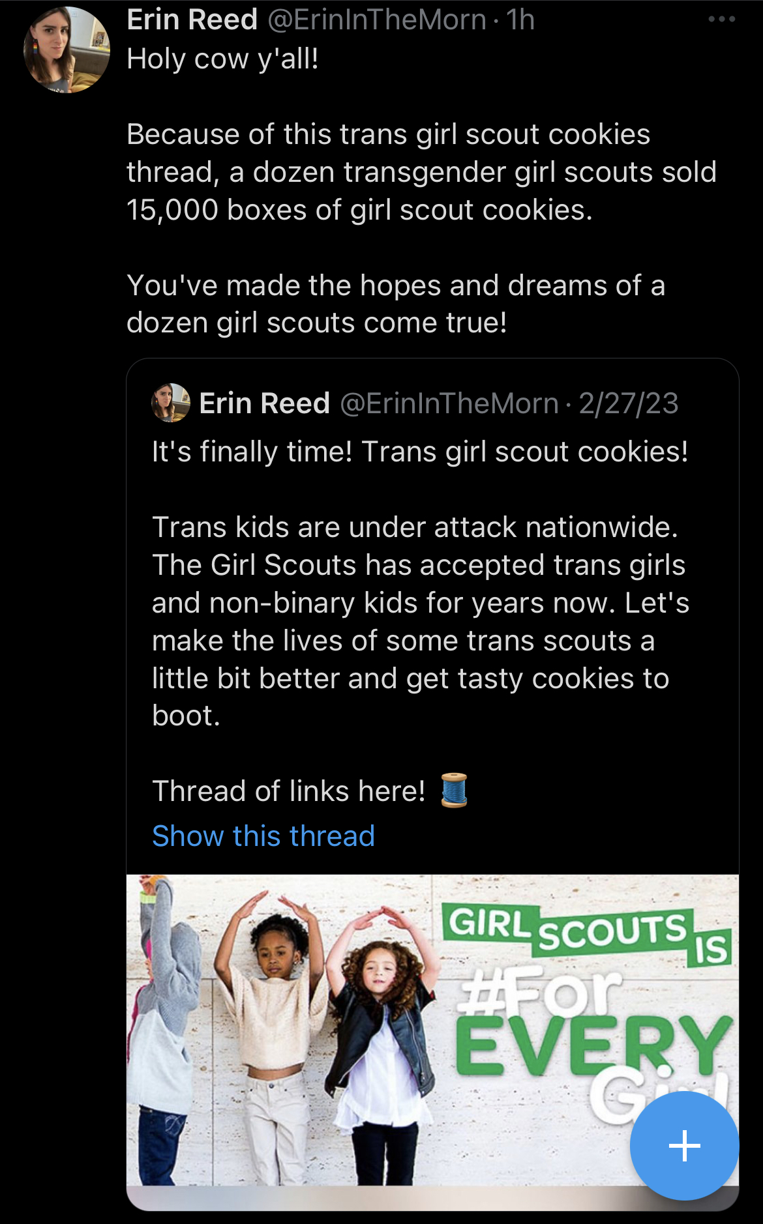Open the quoted tweet via "It's finally time!" line
Viewport: 763px width, 1224px height.
[420, 452]
